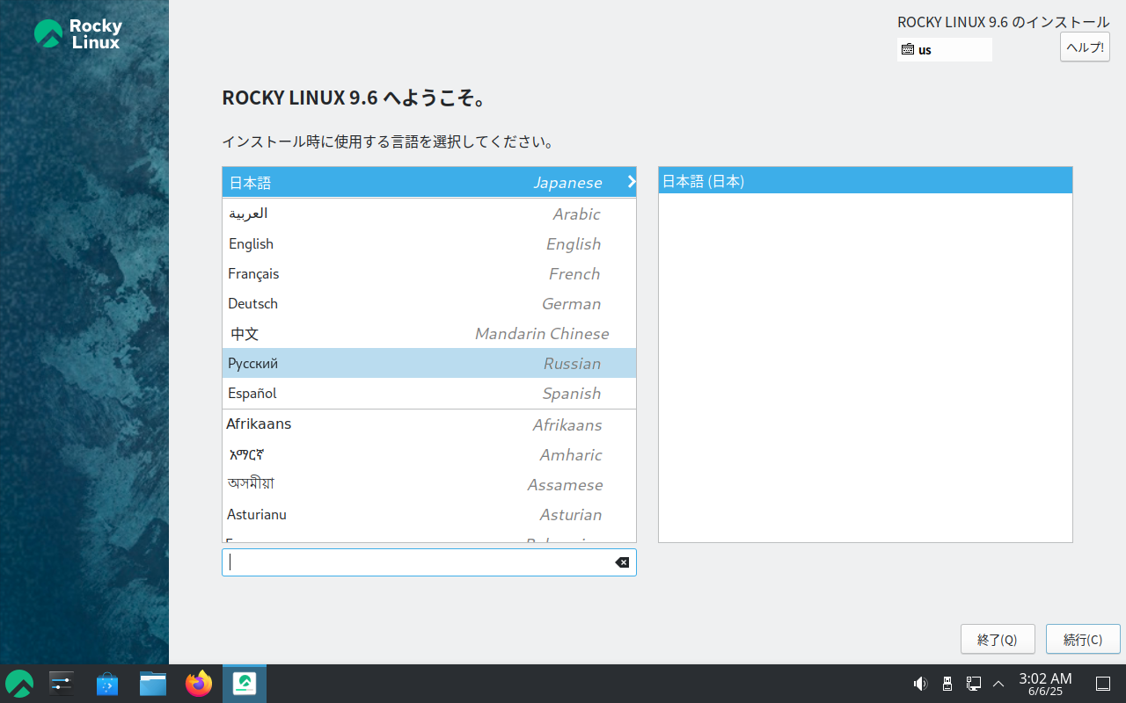Focus the language search input field

[x=429, y=562]
